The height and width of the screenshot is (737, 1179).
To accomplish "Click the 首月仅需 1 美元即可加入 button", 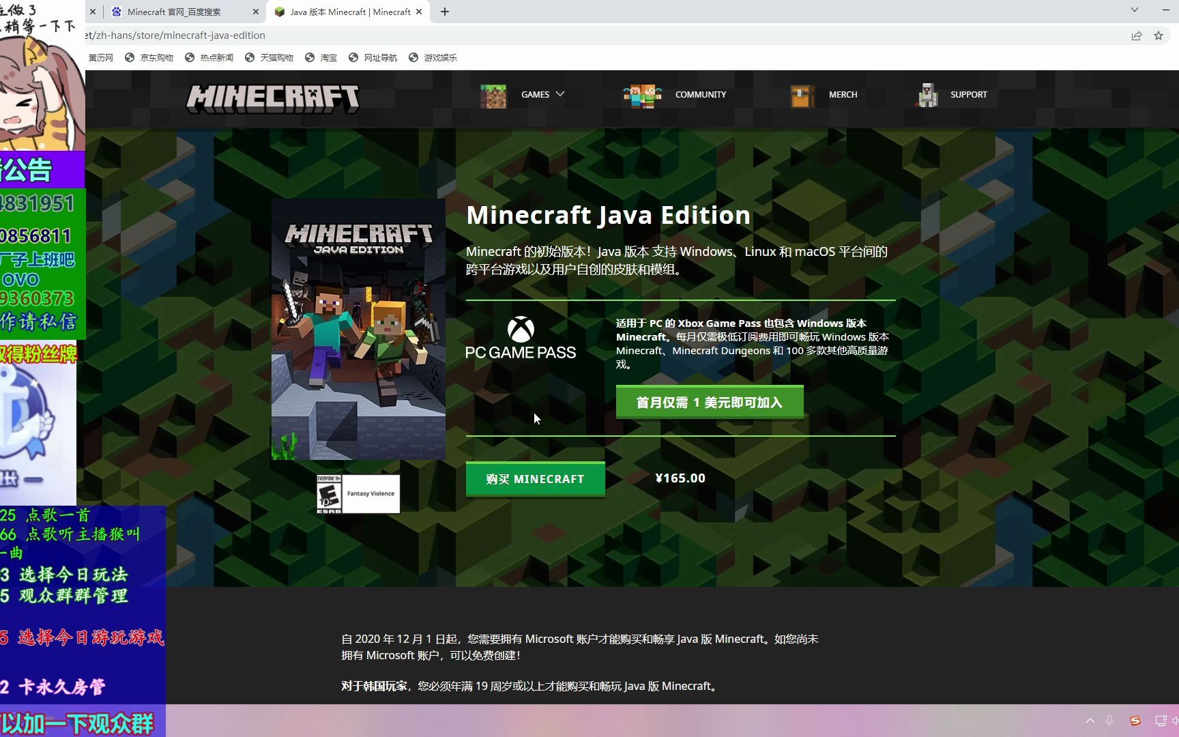I will click(709, 402).
